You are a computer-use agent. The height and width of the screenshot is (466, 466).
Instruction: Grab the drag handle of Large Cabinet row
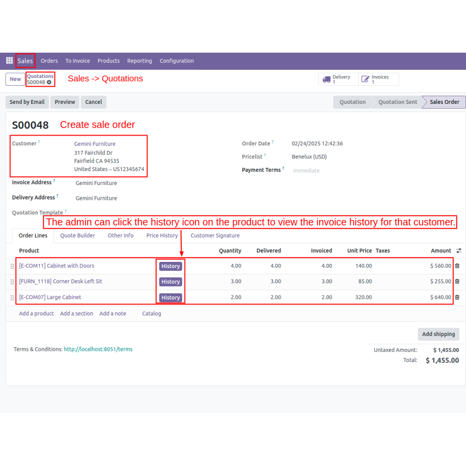tap(12, 298)
